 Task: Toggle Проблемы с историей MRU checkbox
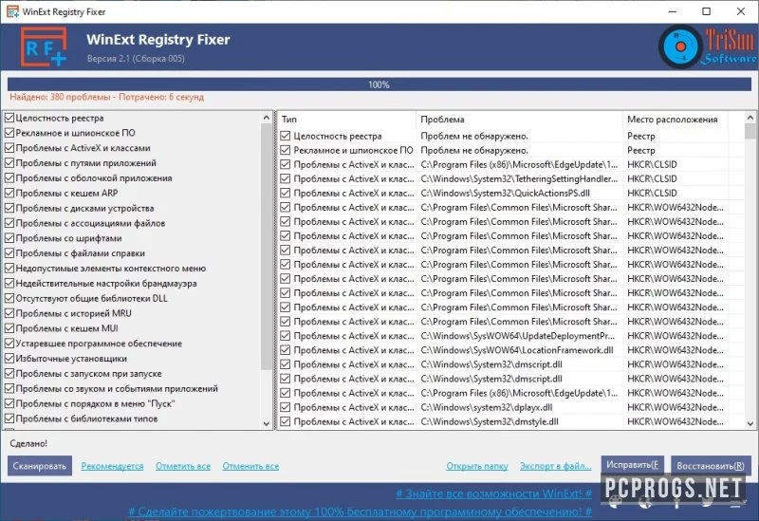point(9,313)
